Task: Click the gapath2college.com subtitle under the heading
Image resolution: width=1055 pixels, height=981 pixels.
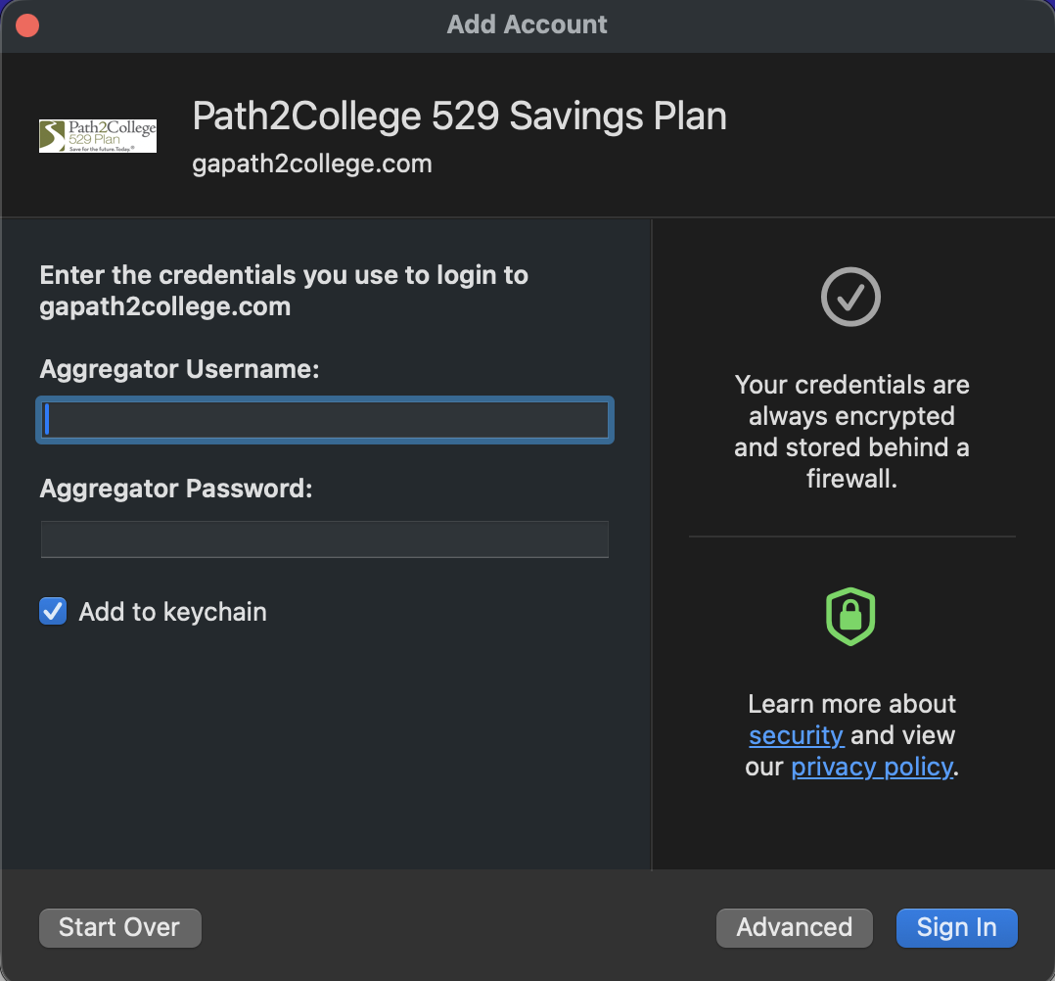Action: 312,163
